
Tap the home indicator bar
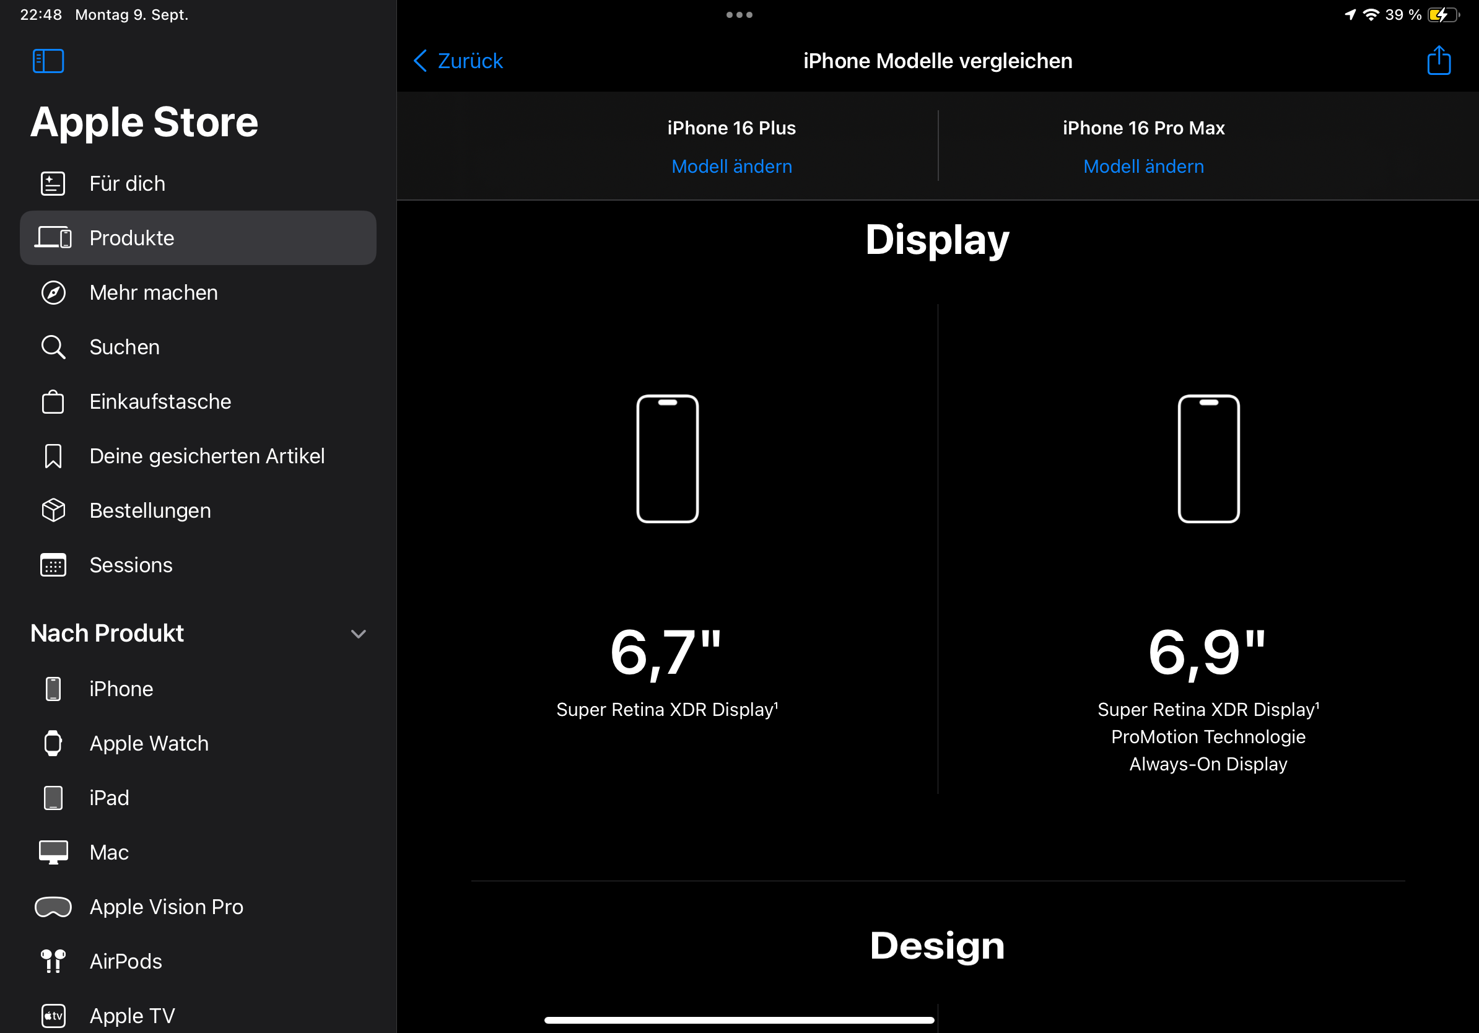click(739, 1020)
